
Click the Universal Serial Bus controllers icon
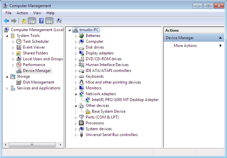(x=81, y=135)
